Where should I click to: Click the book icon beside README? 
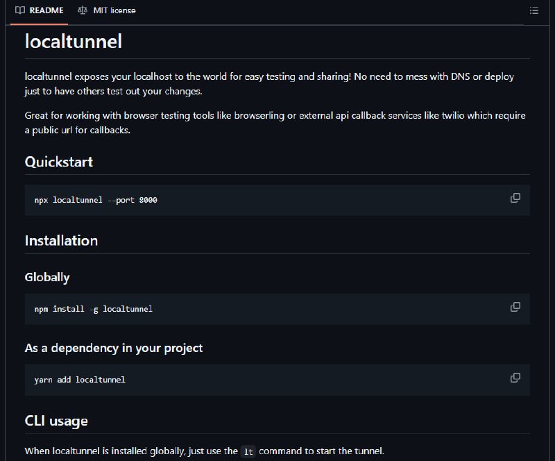[20, 10]
